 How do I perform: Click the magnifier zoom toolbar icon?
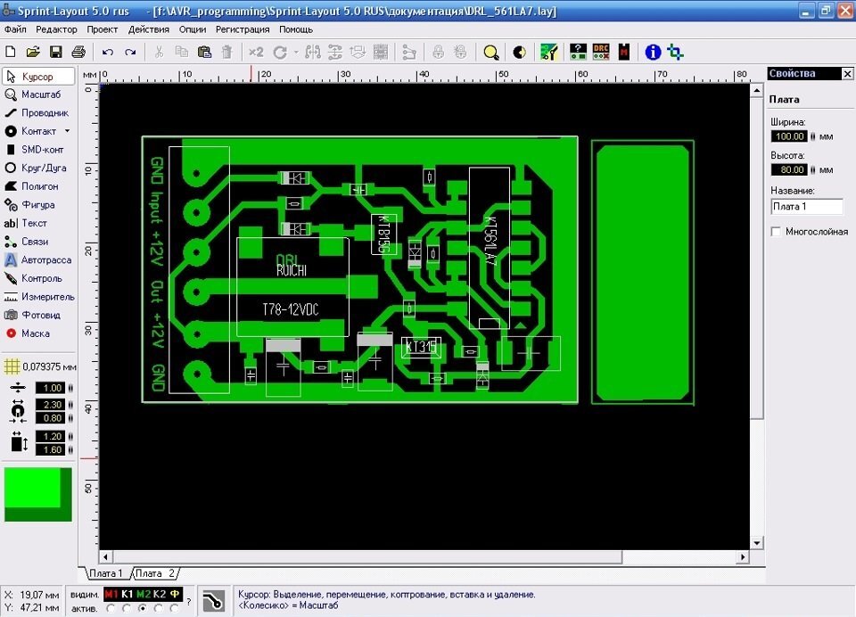coord(490,52)
